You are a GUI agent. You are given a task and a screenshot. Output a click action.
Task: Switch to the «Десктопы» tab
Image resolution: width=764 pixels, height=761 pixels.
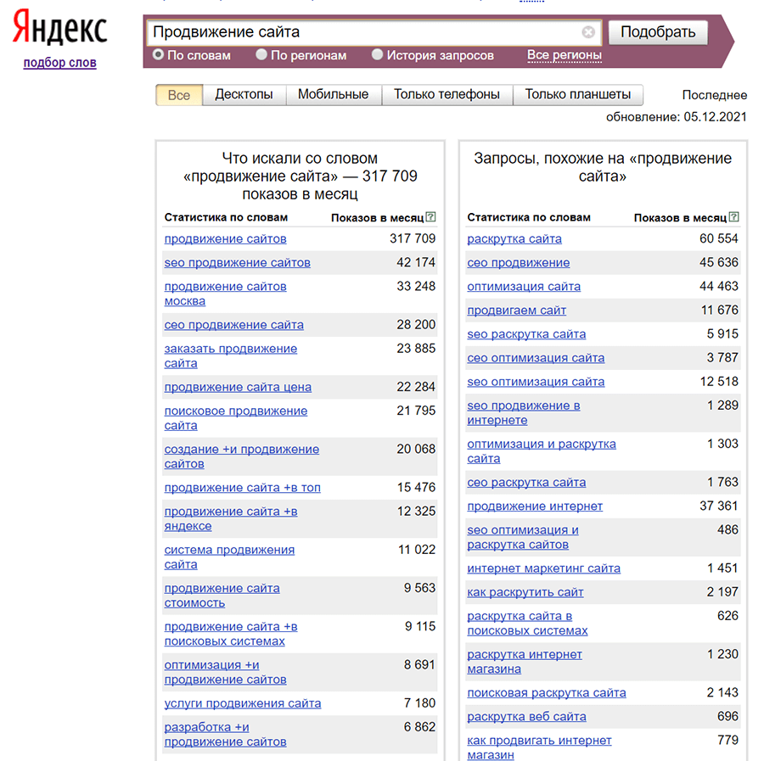point(244,94)
